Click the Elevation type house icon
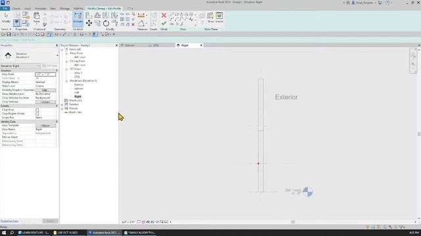421x236 pixels. (x=8, y=55)
